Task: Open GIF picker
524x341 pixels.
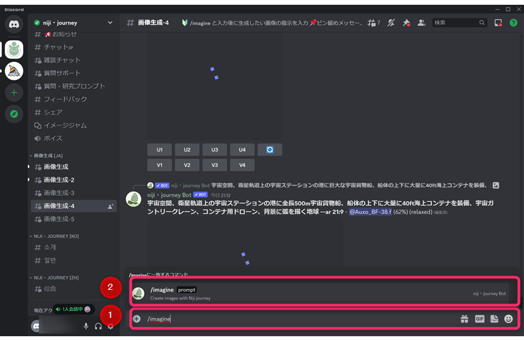Action: [x=480, y=319]
